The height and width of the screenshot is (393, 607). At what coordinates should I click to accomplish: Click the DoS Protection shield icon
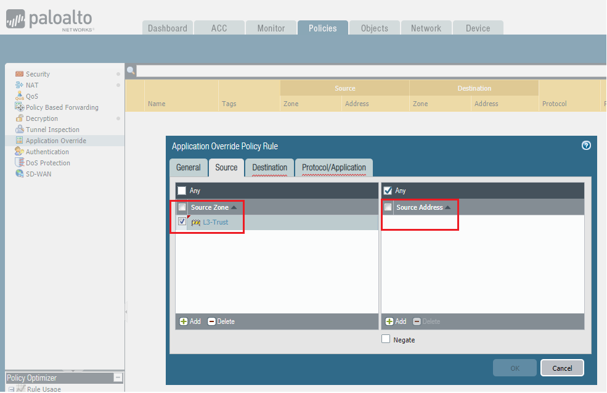(x=19, y=162)
